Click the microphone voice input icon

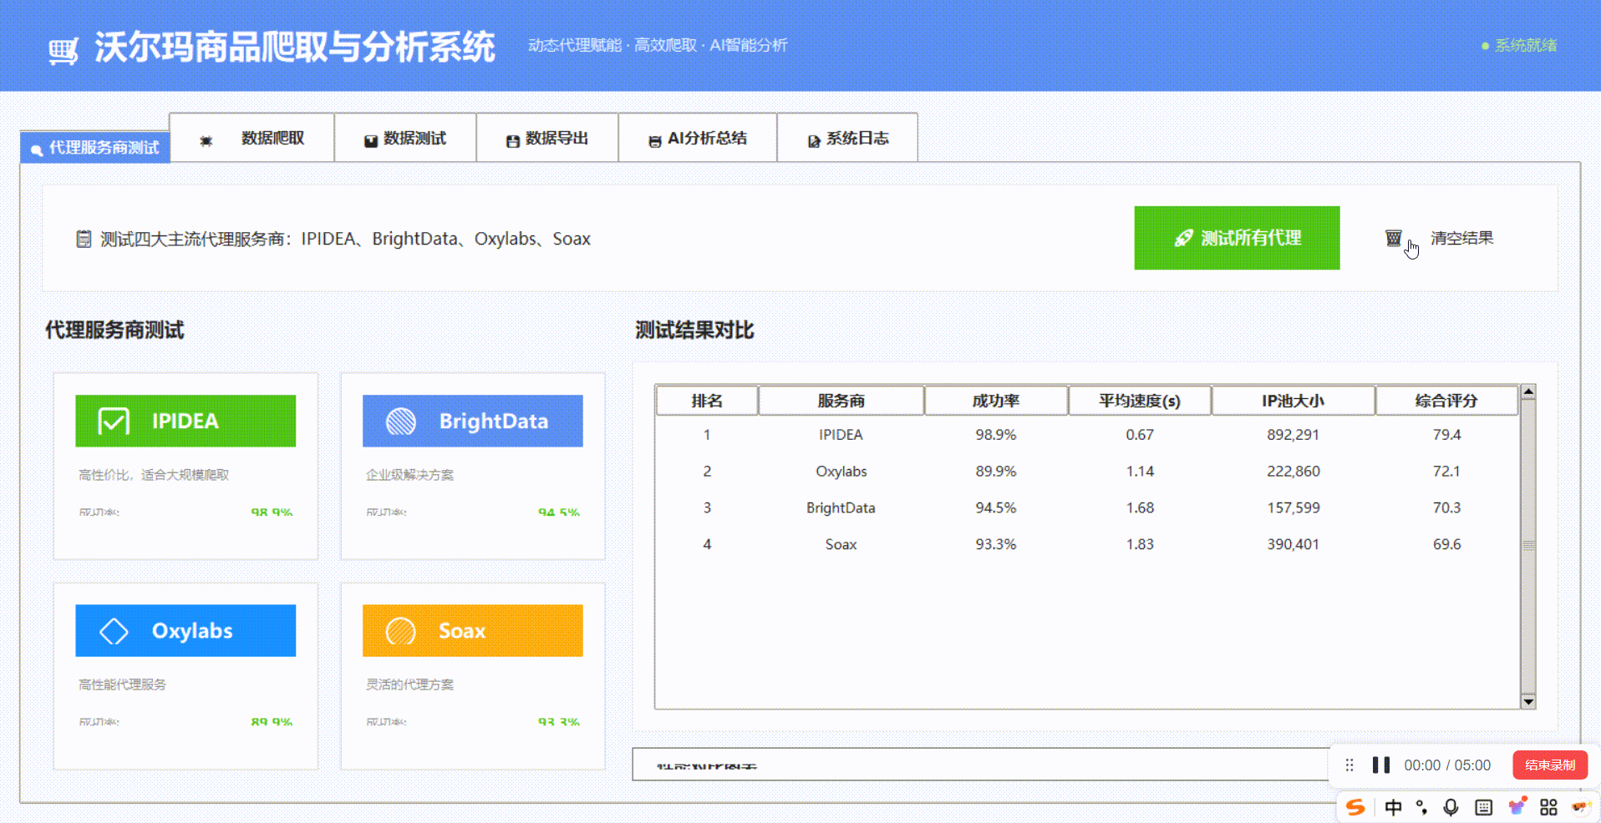(x=1451, y=807)
